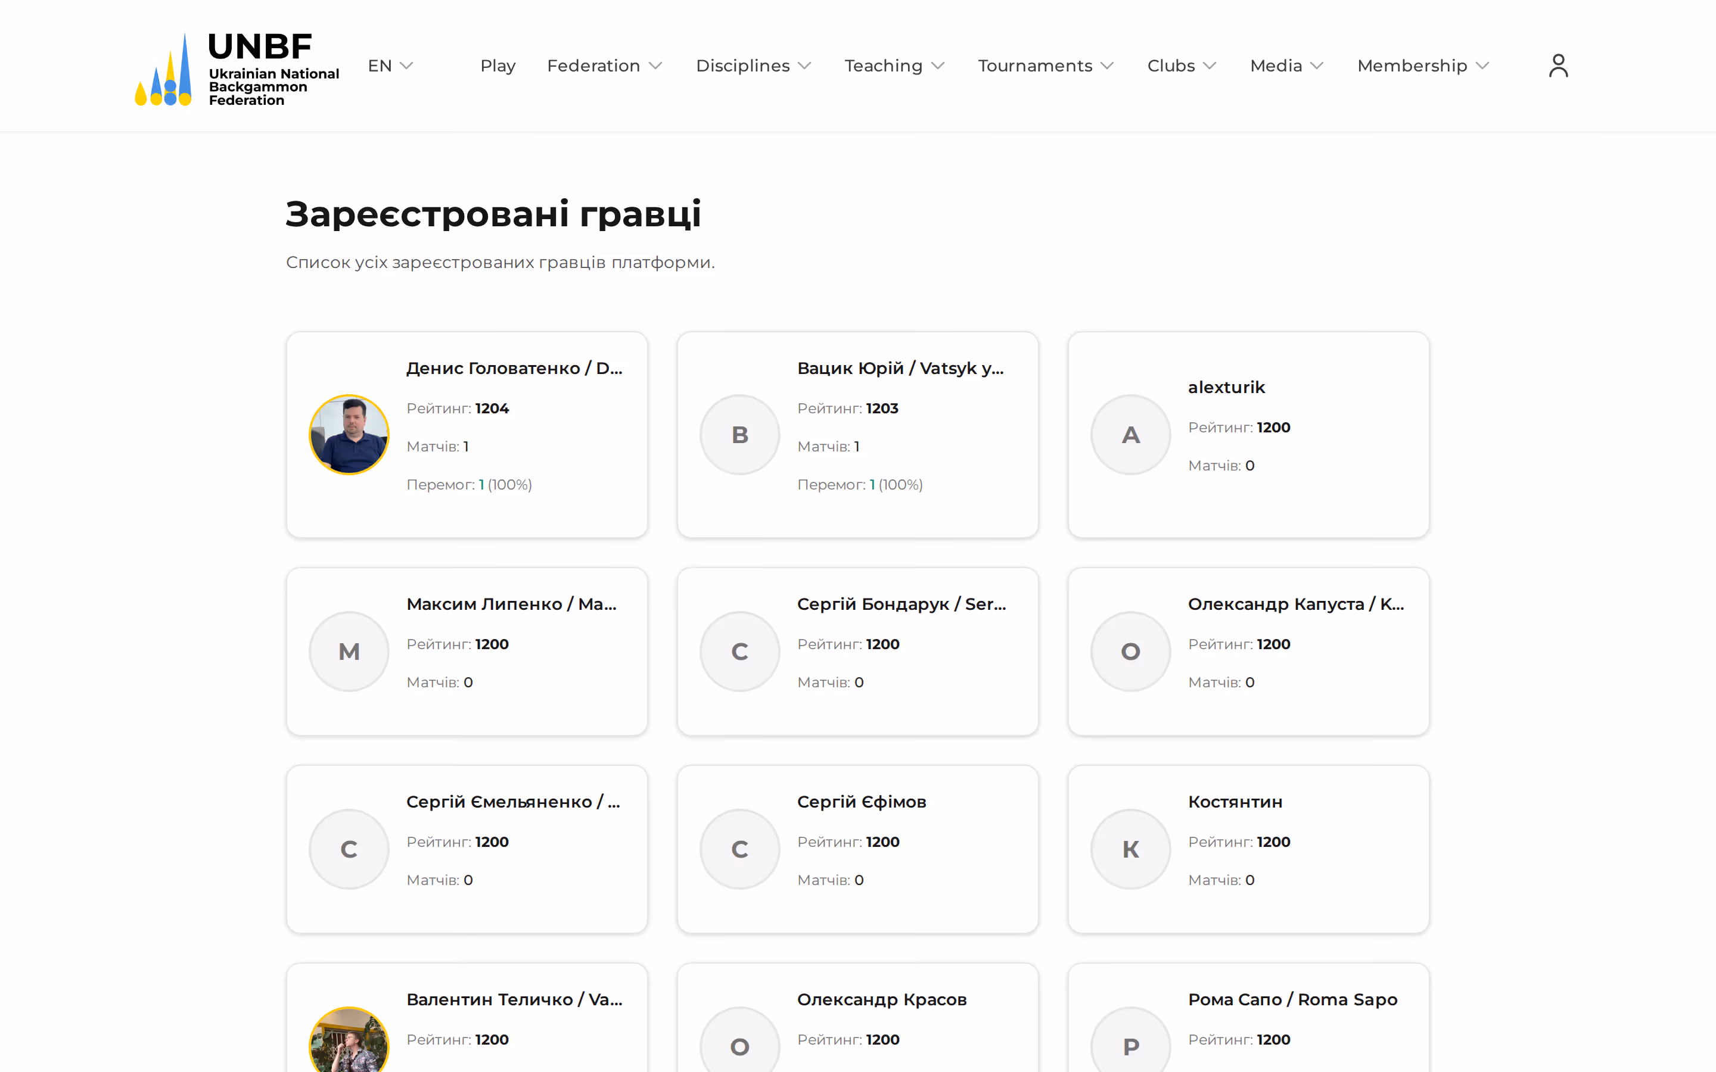
Task: Expand the Federation menu
Action: point(604,66)
